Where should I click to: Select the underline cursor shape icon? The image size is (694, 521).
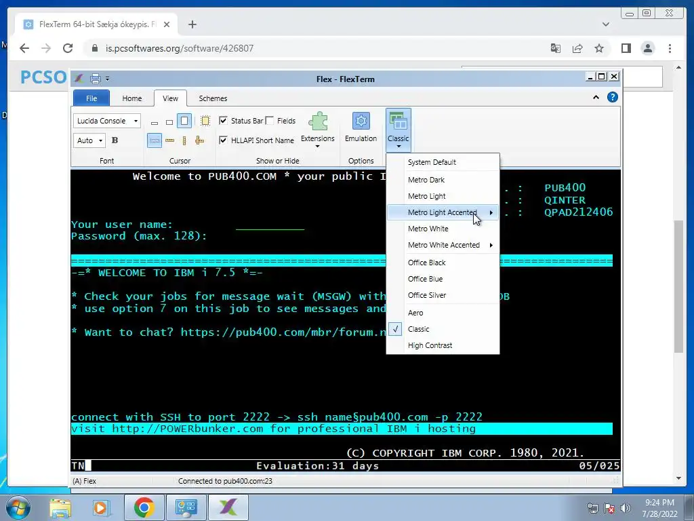click(x=155, y=122)
